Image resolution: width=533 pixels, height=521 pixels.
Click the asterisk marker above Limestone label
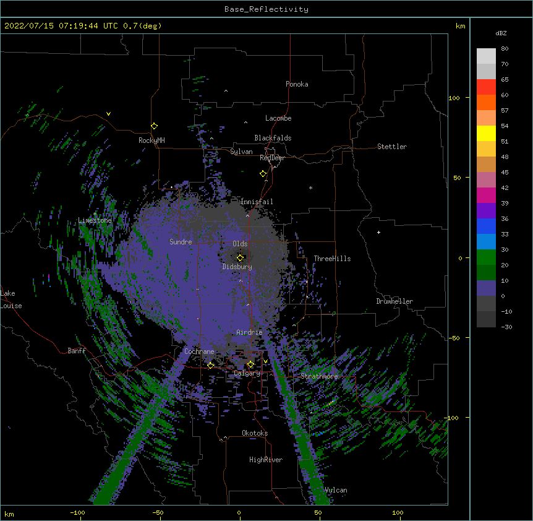click(95, 214)
